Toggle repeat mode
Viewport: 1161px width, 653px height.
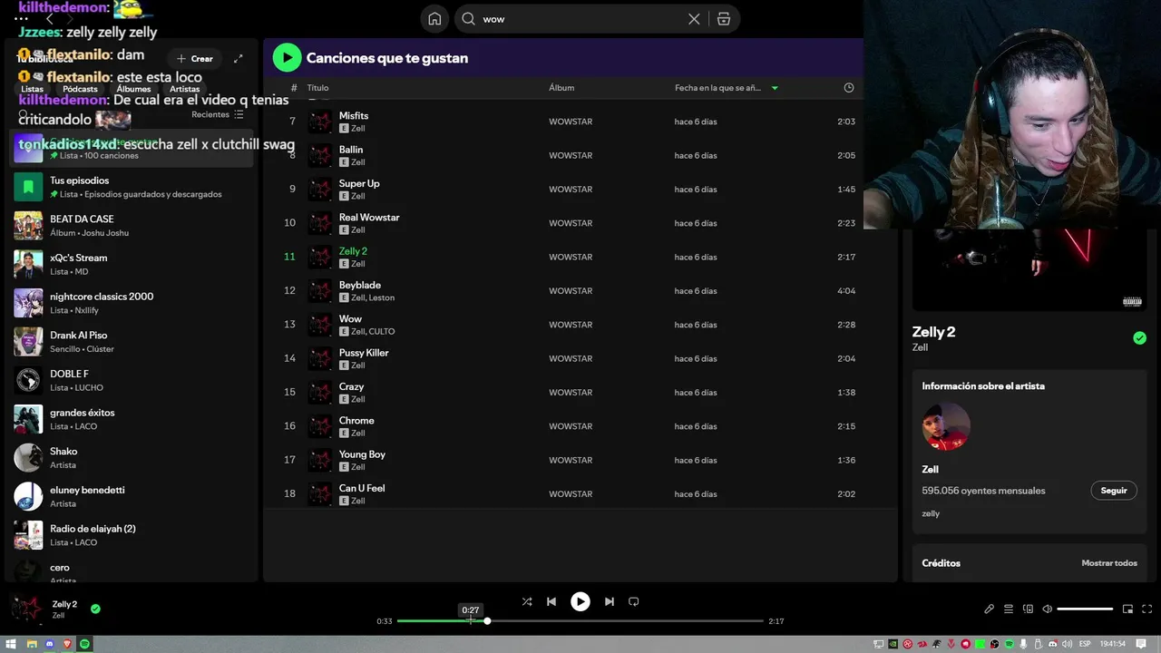coord(634,601)
